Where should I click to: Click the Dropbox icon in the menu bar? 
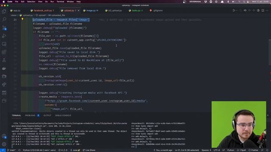pyautogui.click(x=205, y=2)
